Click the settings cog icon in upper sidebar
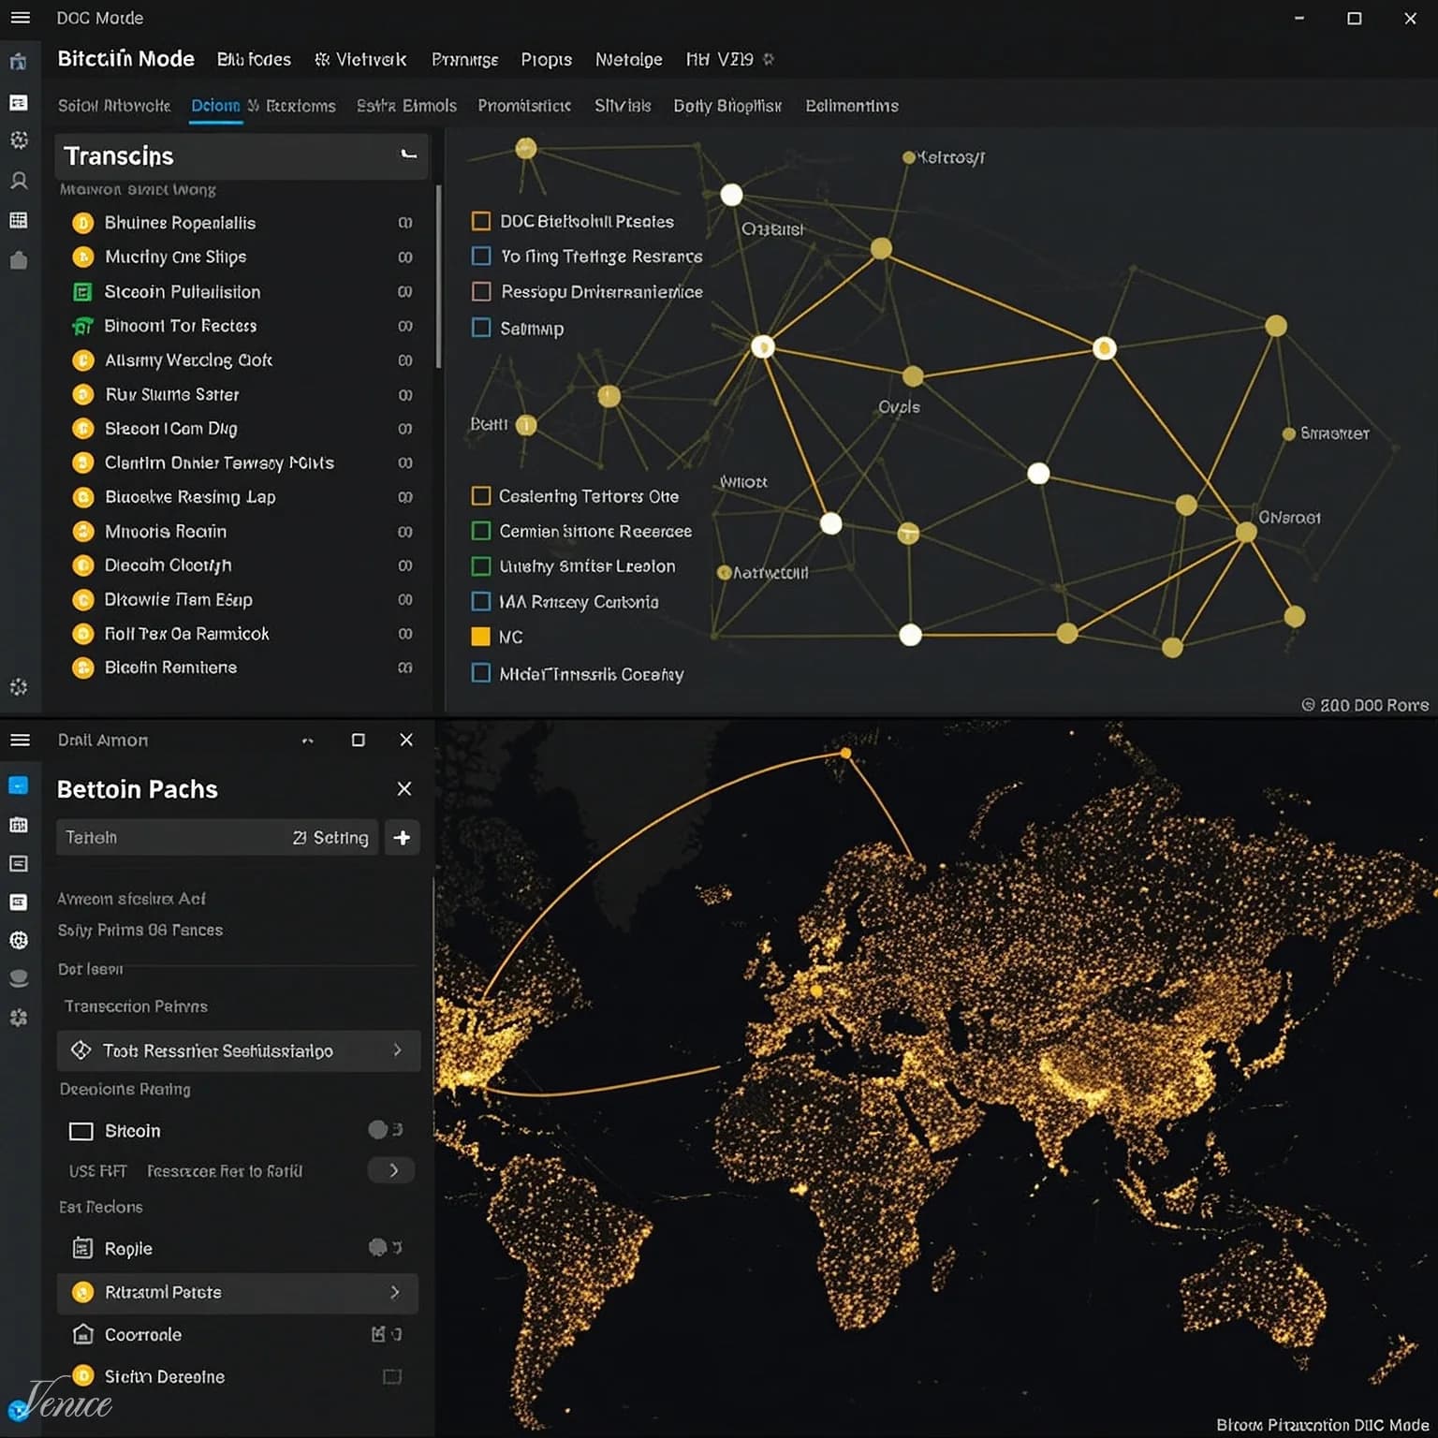 19,140
